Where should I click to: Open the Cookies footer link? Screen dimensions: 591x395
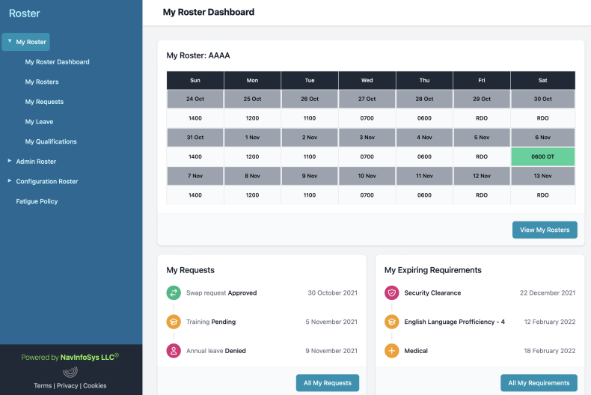(x=94, y=386)
